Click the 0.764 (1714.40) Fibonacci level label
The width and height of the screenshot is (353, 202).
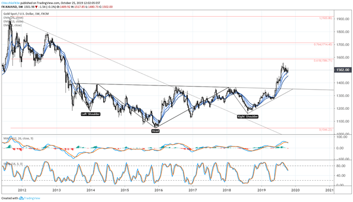pos(323,45)
